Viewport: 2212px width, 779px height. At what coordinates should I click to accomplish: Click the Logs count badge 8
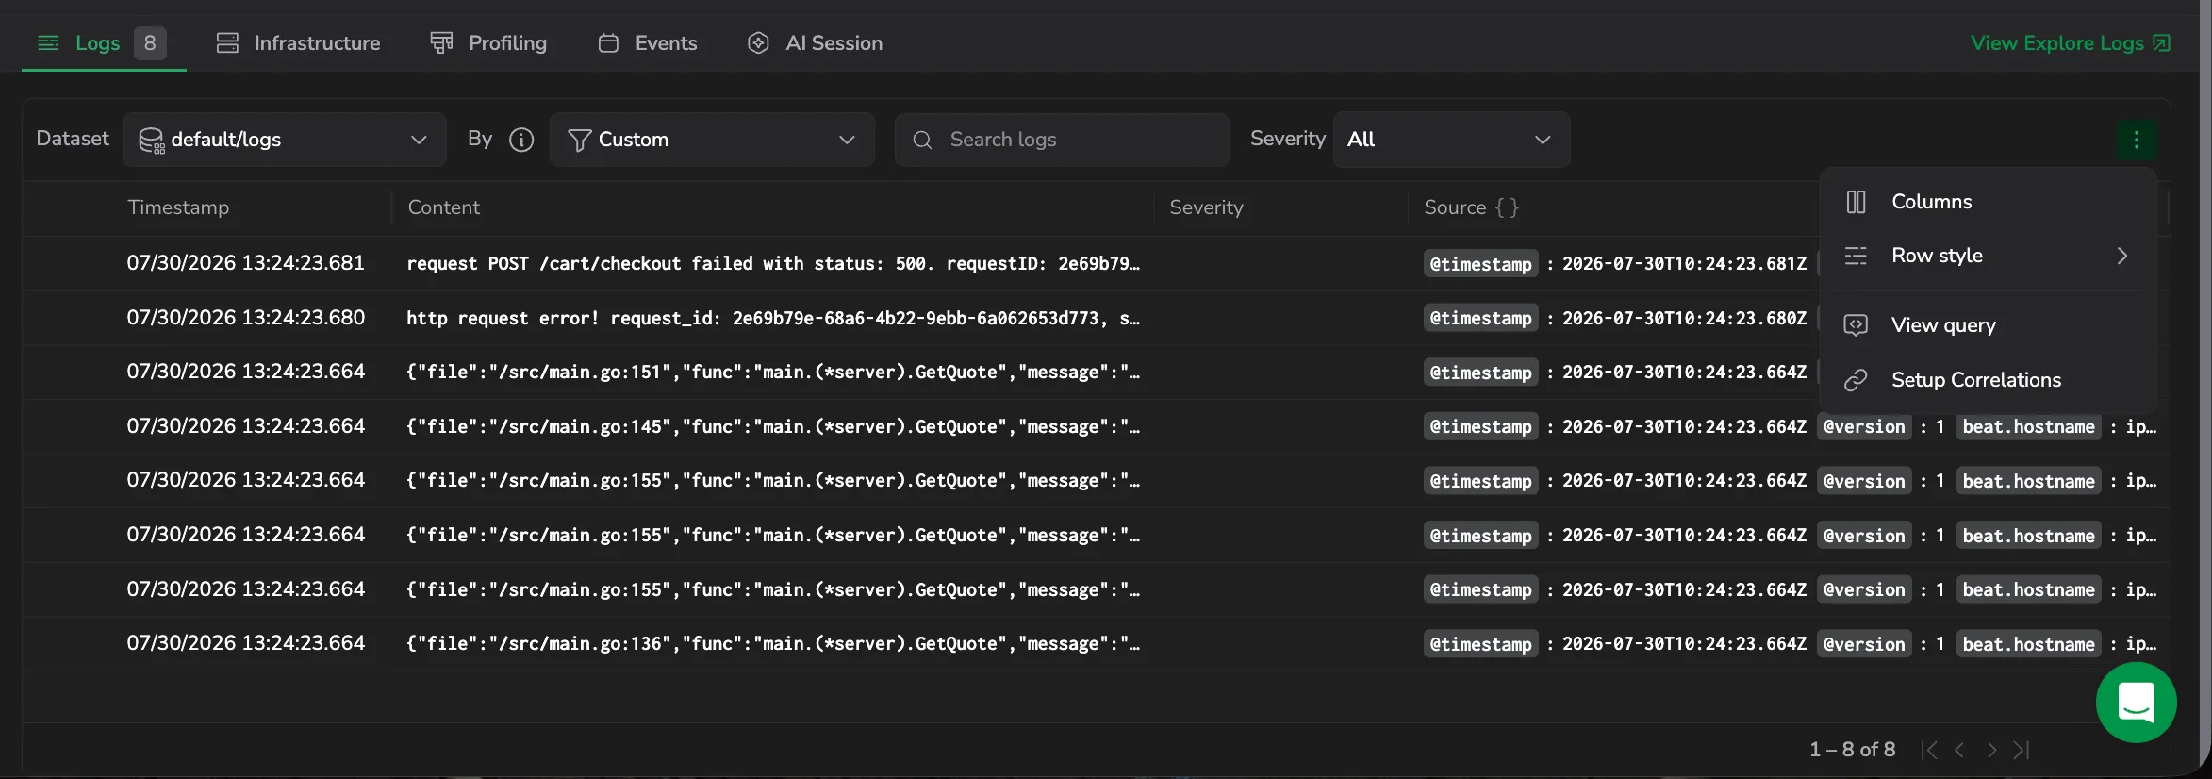(150, 43)
